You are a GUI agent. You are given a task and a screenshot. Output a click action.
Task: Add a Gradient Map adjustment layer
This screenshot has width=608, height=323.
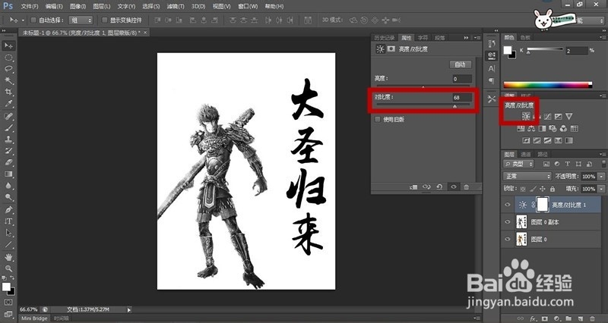pos(568,140)
